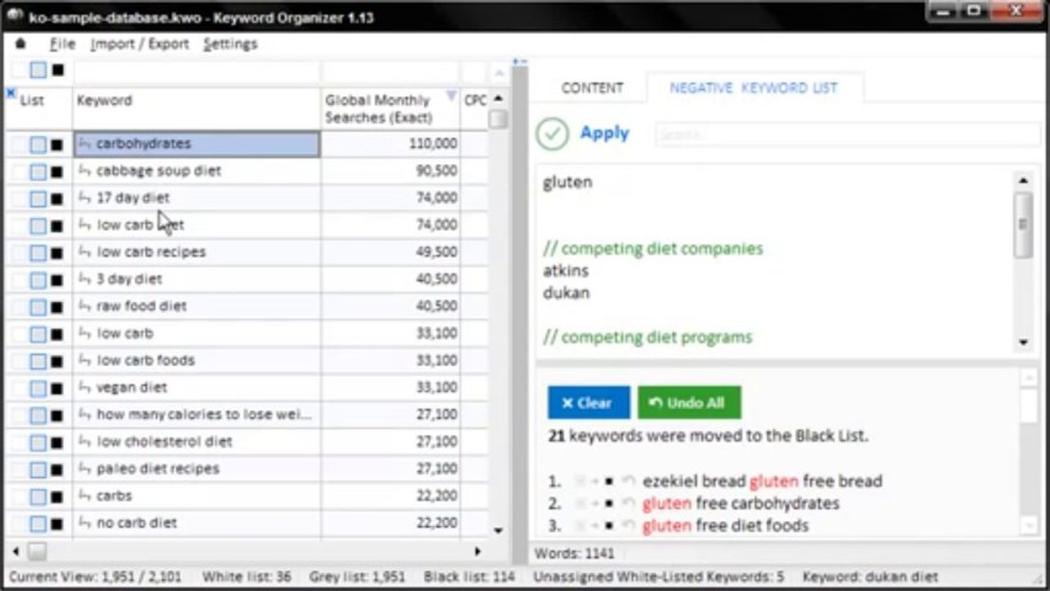The width and height of the screenshot is (1050, 591).
Task: Undo move of ezekiel bread gluten free bread
Action: pyautogui.click(x=629, y=482)
